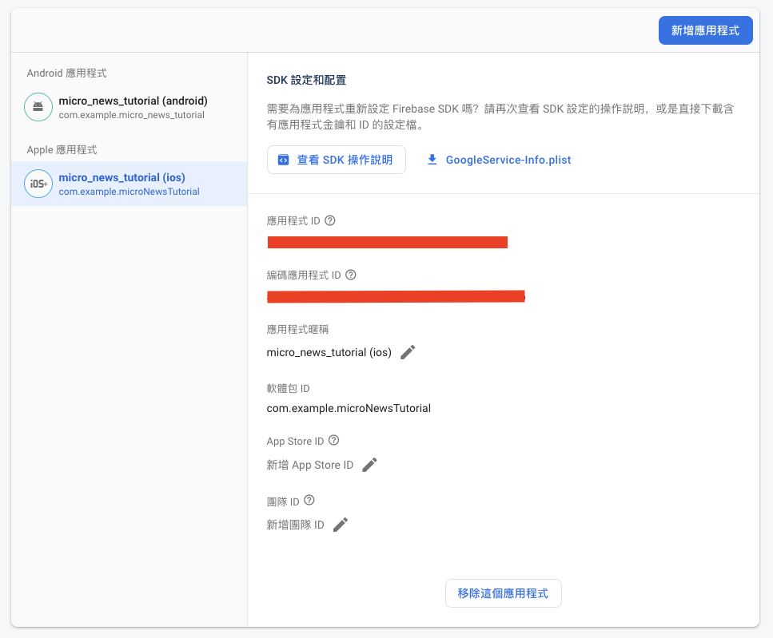
Task: Select micro_news_tutorial (ios) app entry
Action: [129, 184]
